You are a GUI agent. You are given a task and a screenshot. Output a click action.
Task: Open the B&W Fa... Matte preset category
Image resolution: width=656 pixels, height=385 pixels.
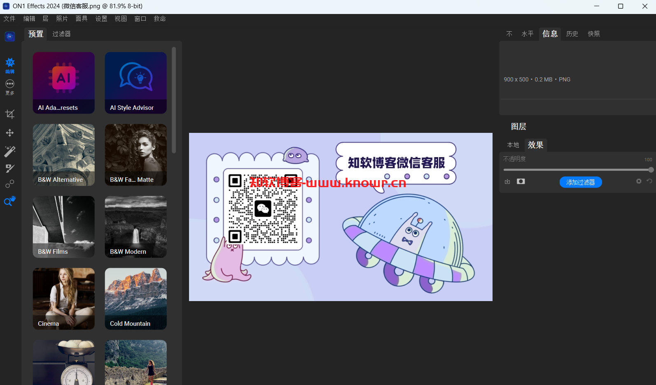(x=136, y=155)
